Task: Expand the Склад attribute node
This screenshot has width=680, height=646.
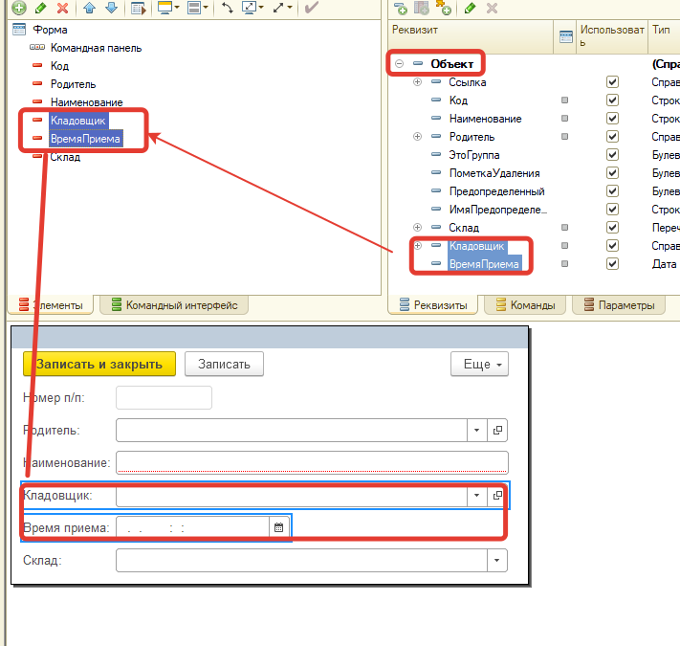Action: coord(417,228)
